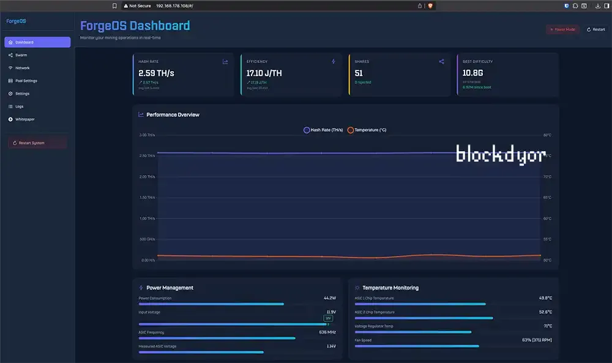
Task: Toggle Hash Rate series in chart legend
Action: (323, 130)
